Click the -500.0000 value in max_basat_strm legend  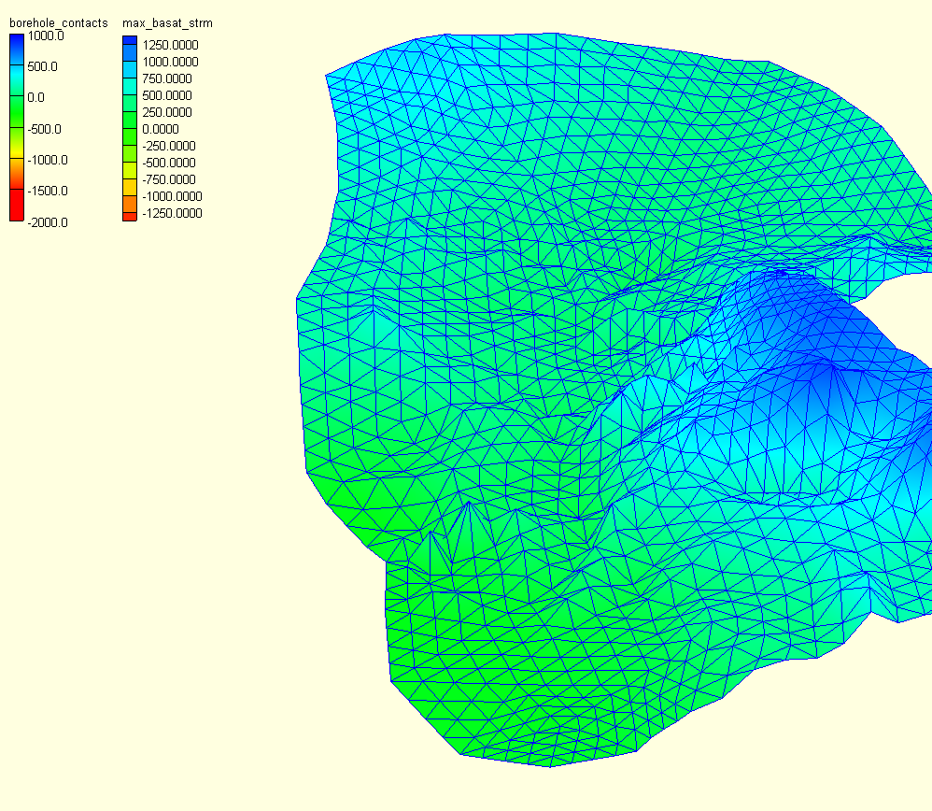(x=168, y=164)
